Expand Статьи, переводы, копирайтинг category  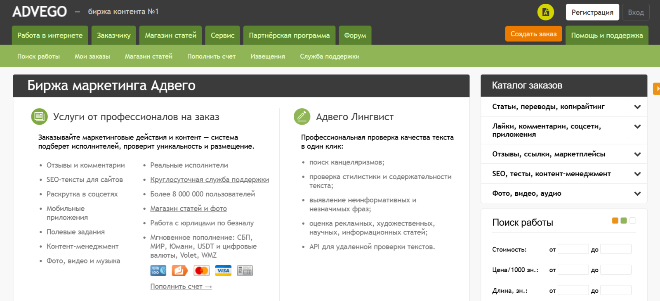coord(637,107)
